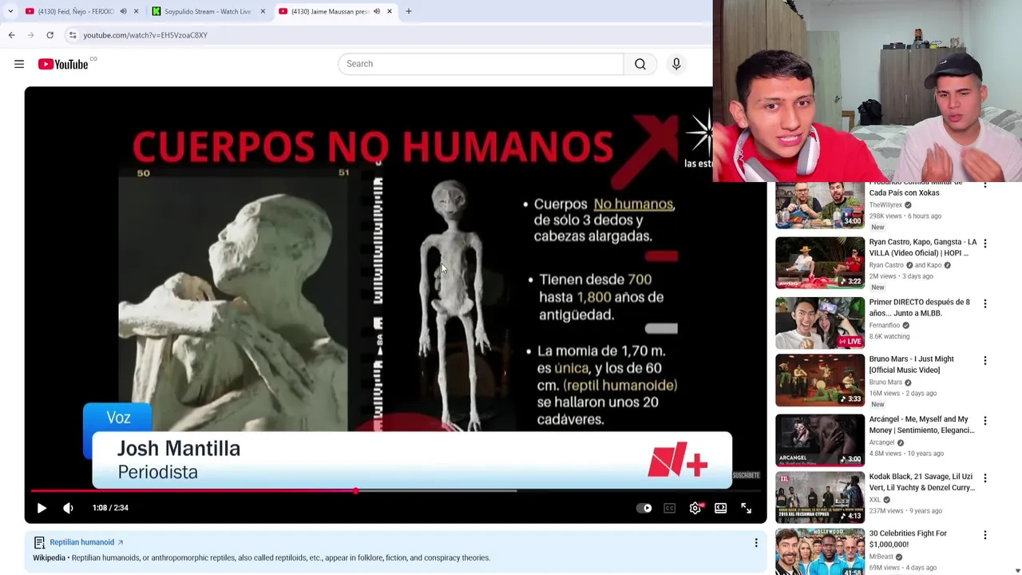
Task: Focus the address bar URL
Action: coord(145,35)
